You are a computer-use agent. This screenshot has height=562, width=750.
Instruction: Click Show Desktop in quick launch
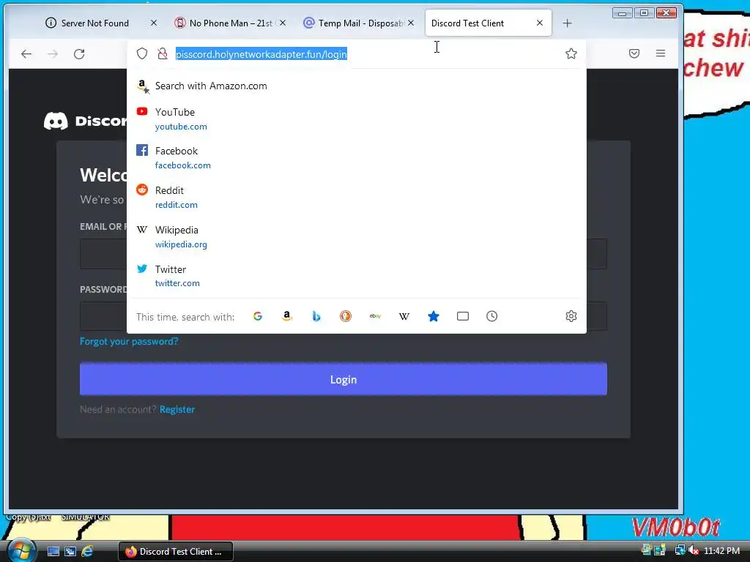(x=53, y=552)
